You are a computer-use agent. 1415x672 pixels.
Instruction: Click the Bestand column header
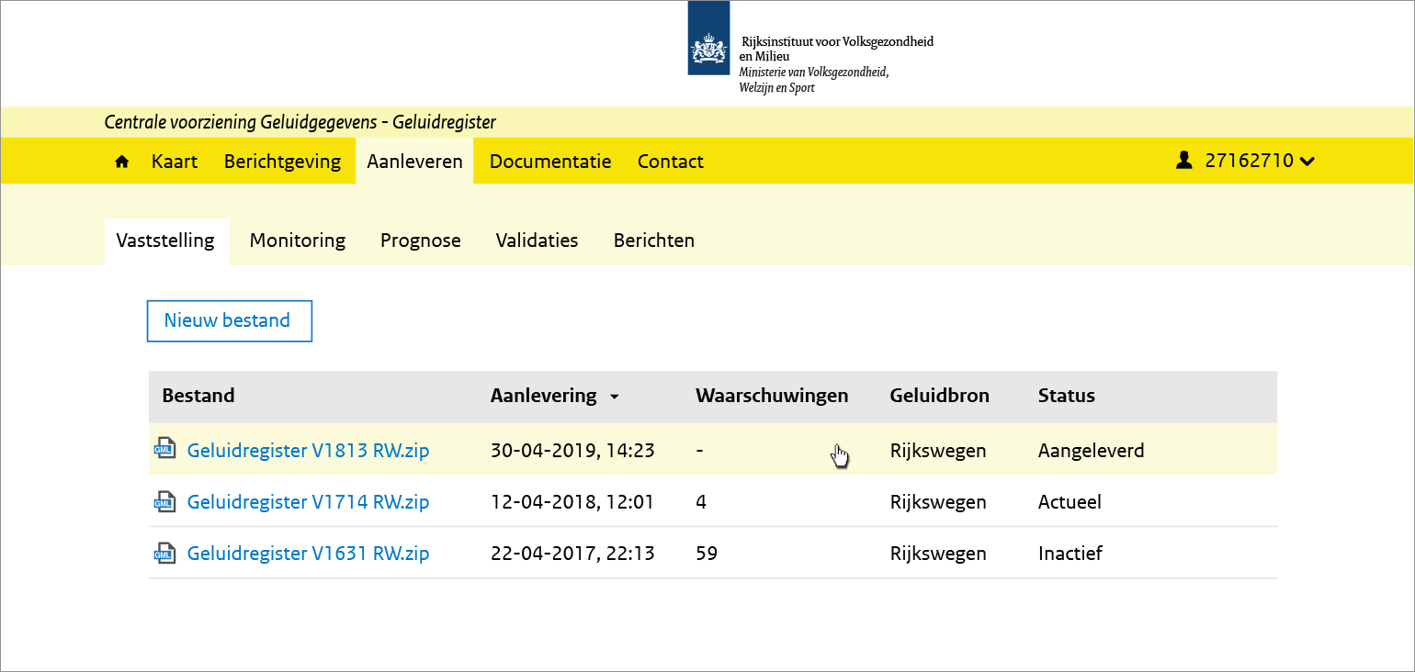(198, 396)
